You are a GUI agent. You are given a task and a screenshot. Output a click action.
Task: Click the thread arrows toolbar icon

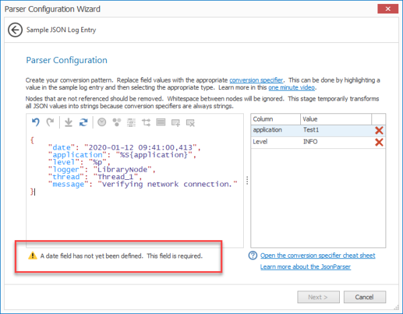tap(146, 123)
